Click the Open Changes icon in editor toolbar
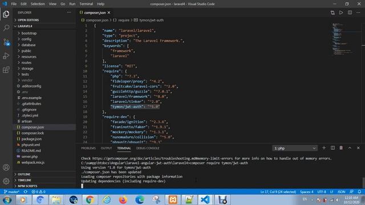The height and width of the screenshot is (205, 365). tap(332, 13)
